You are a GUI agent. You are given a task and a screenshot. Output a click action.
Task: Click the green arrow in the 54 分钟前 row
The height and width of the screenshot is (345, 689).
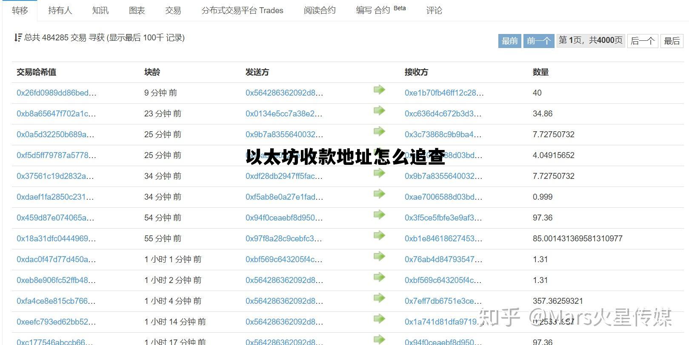click(x=379, y=215)
